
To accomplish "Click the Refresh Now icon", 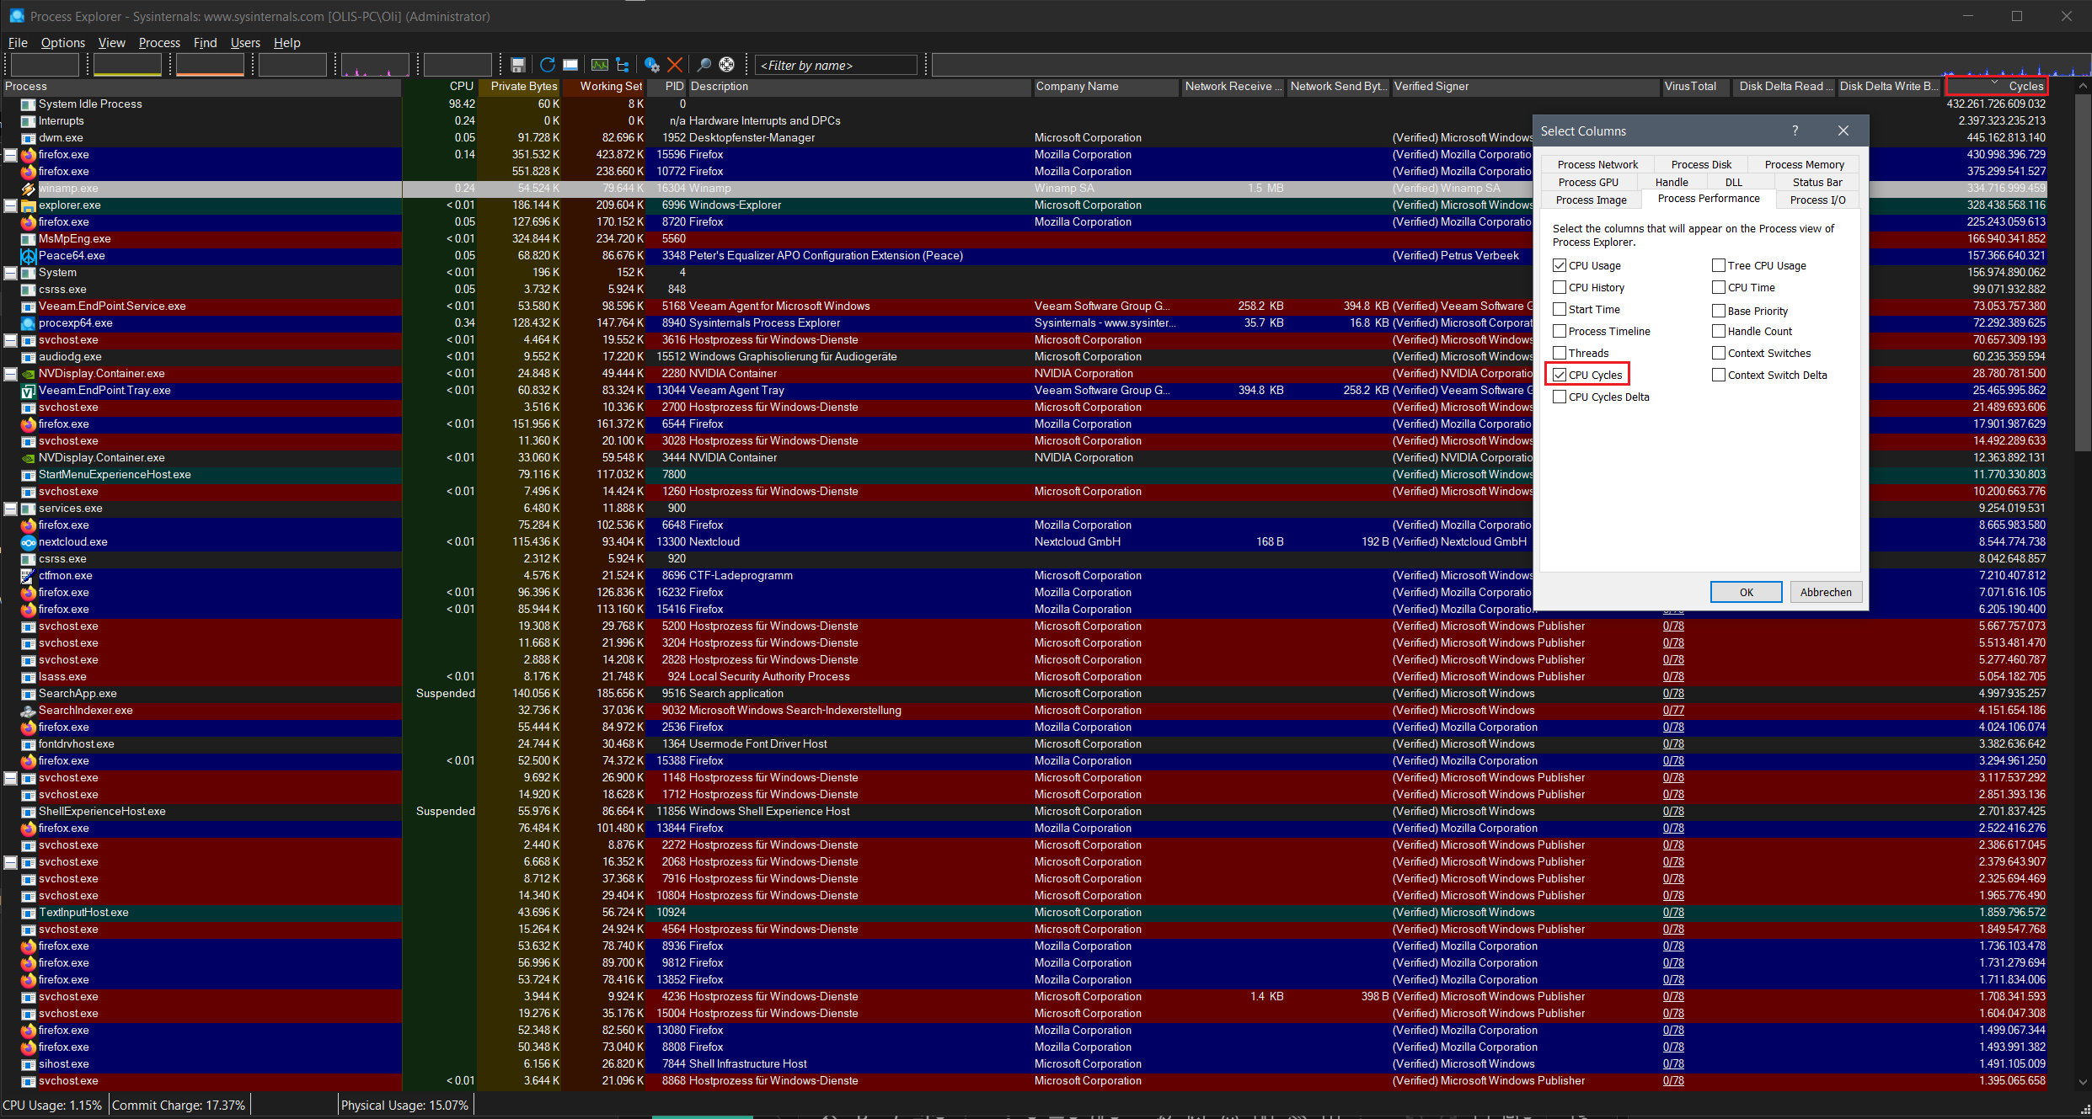I will 547,65.
